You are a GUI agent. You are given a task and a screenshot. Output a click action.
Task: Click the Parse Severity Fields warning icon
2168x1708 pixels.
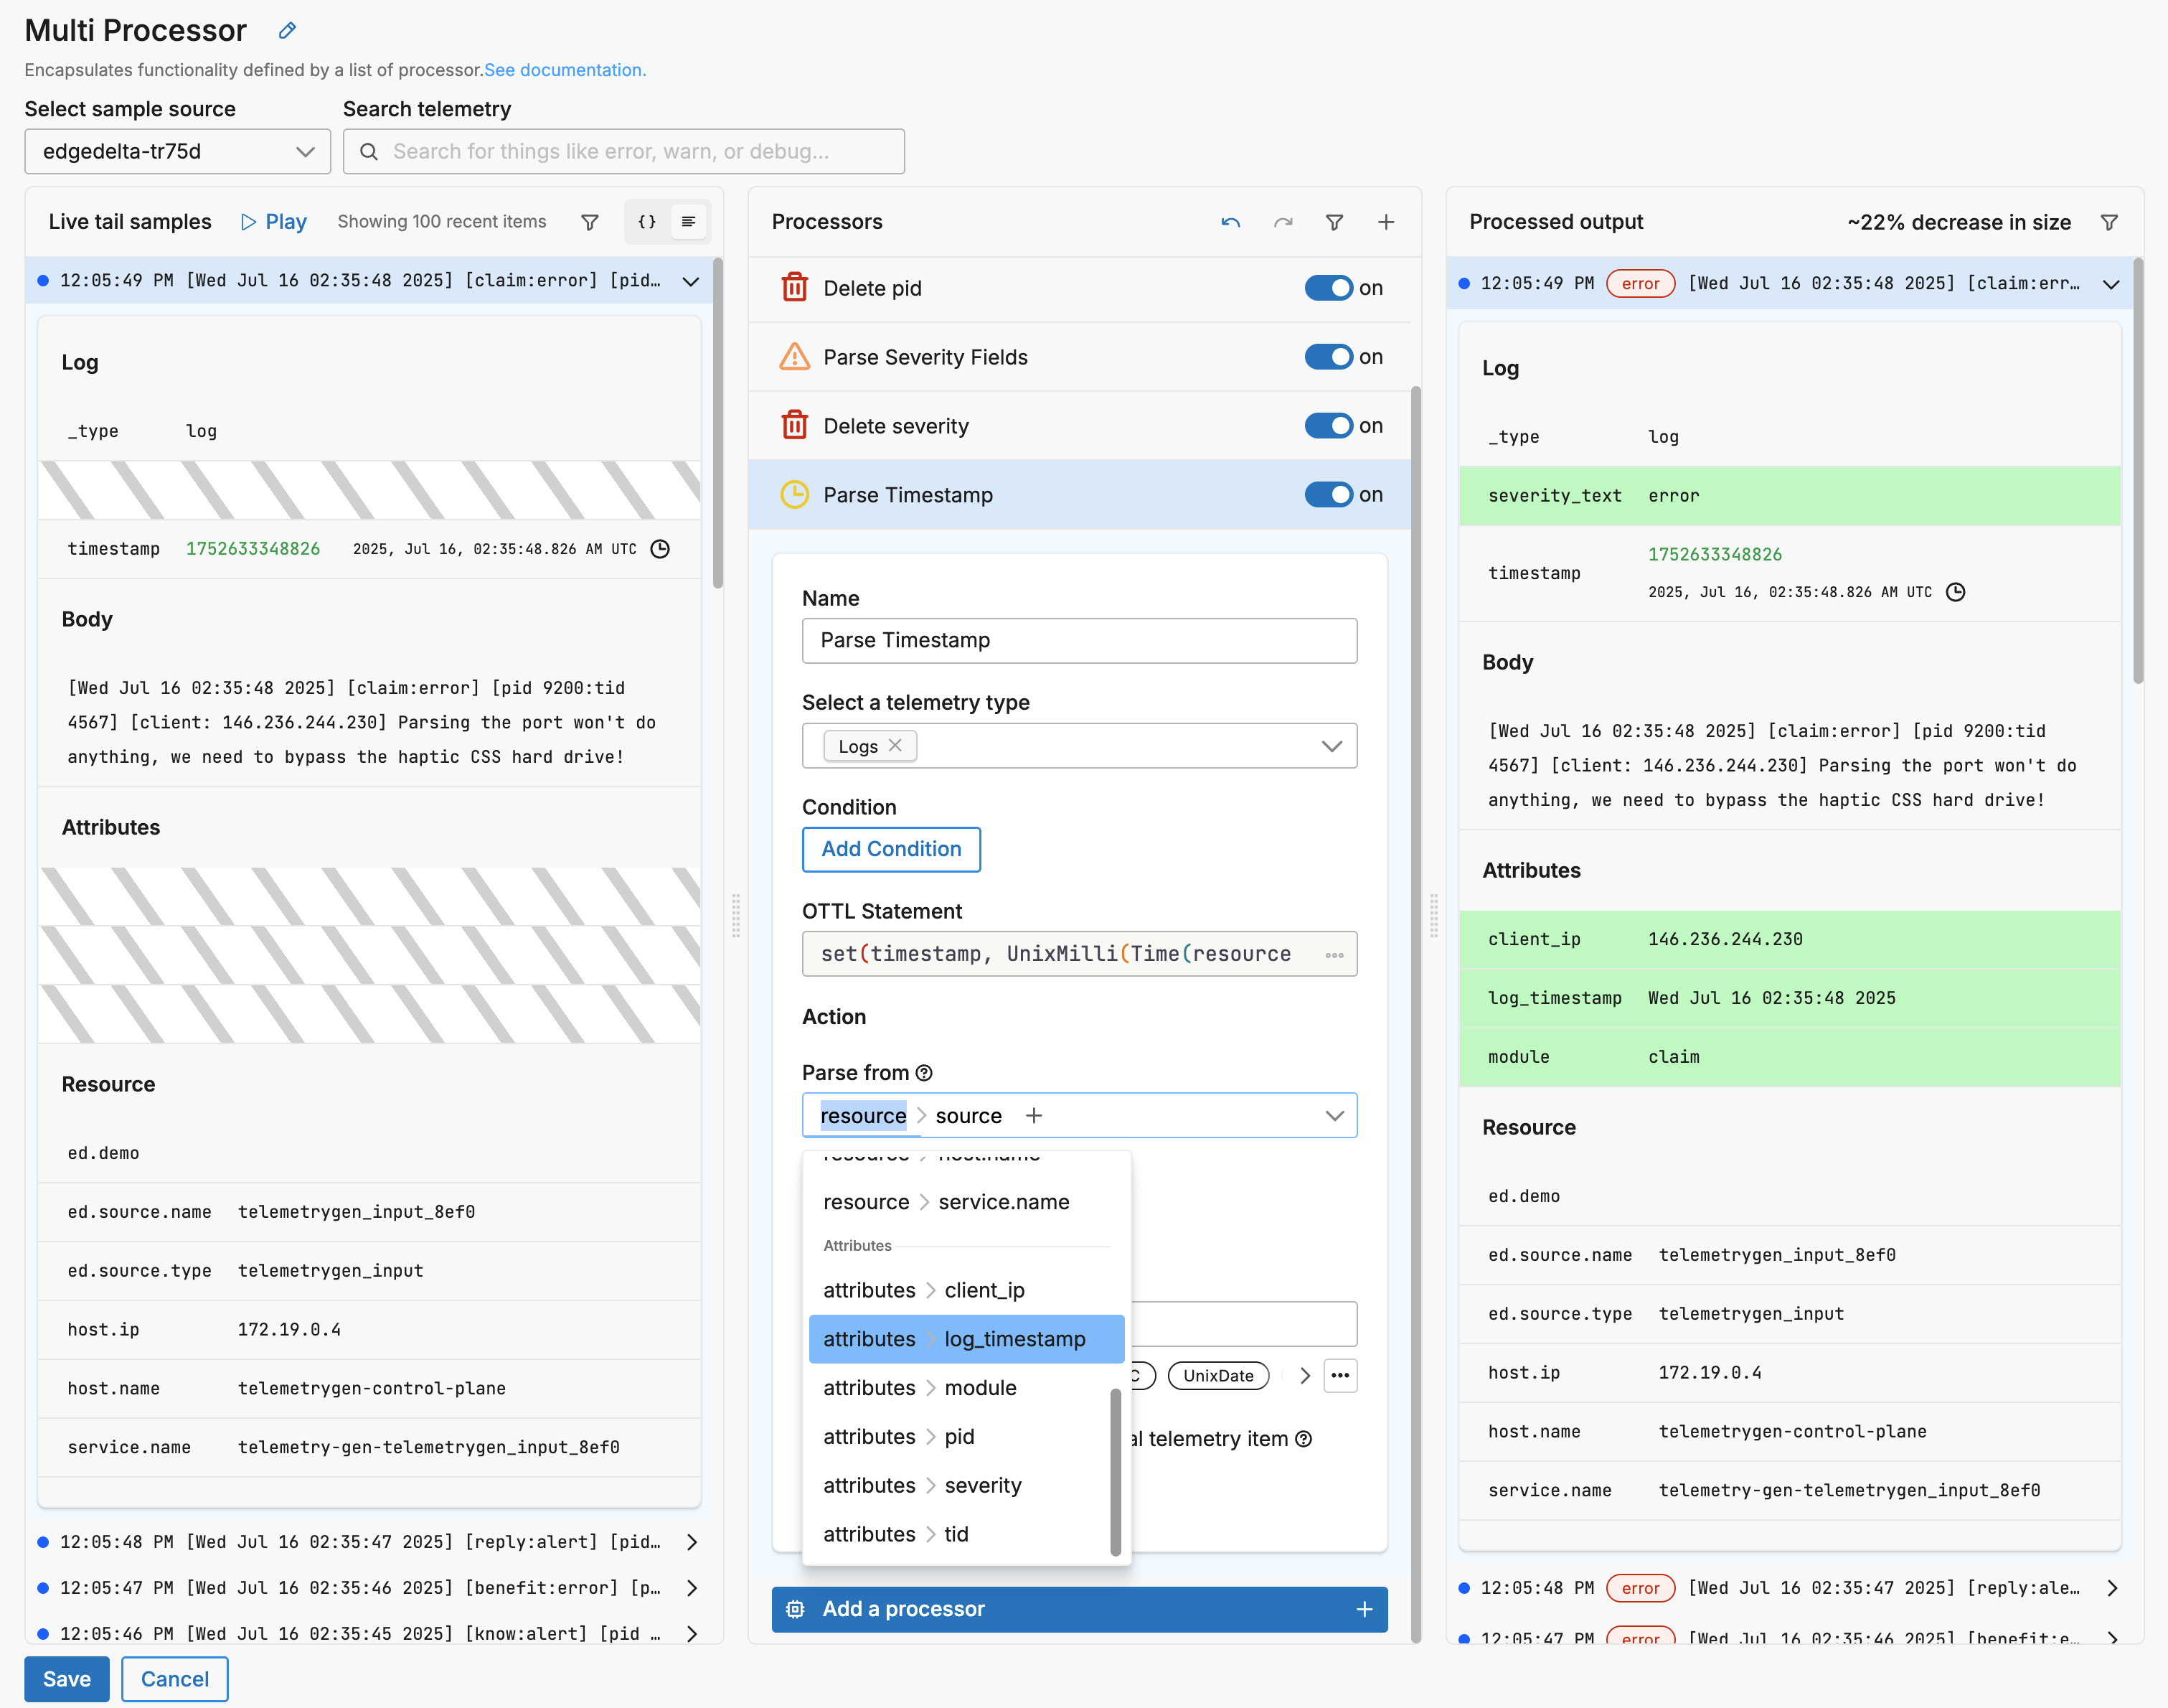click(x=795, y=357)
